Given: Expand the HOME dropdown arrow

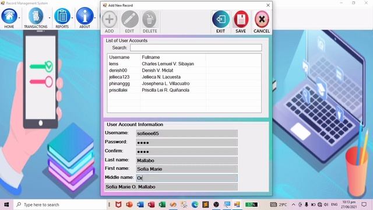Looking at the screenshot, I should (19, 17).
